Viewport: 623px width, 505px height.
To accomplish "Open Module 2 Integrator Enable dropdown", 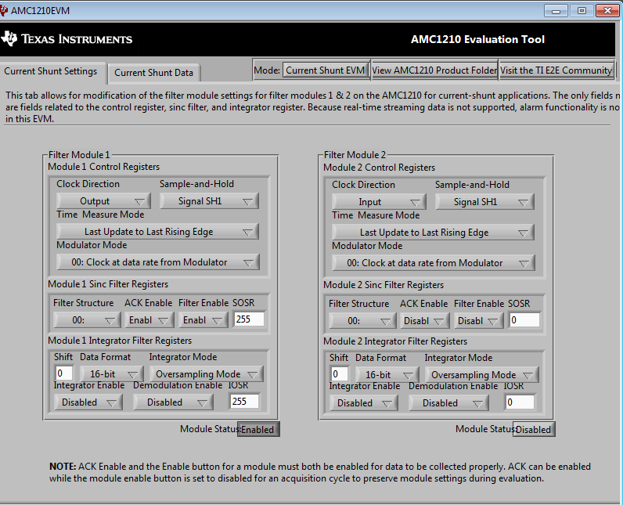I will (363, 403).
